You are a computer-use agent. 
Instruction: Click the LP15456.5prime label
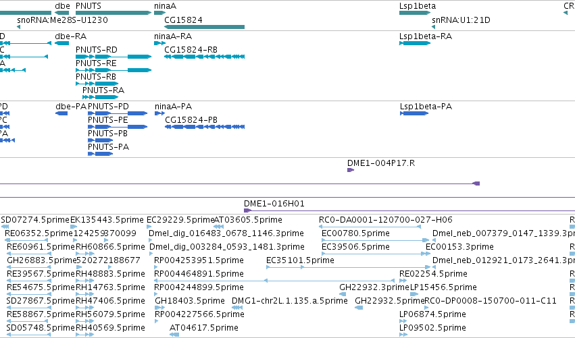coord(443,287)
